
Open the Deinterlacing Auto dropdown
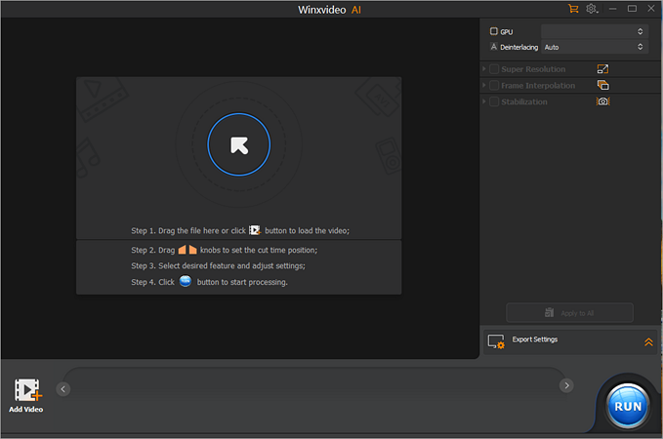[594, 47]
